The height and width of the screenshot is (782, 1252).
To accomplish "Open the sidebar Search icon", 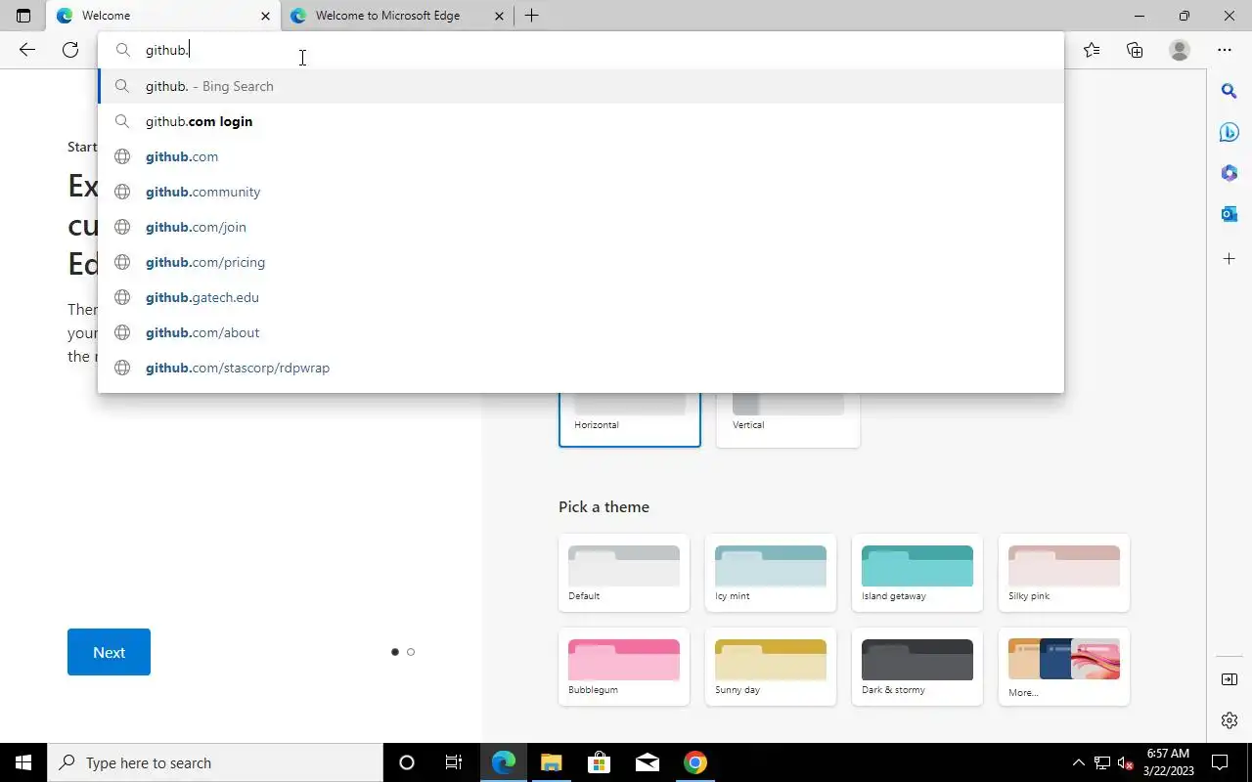I will 1230,91.
